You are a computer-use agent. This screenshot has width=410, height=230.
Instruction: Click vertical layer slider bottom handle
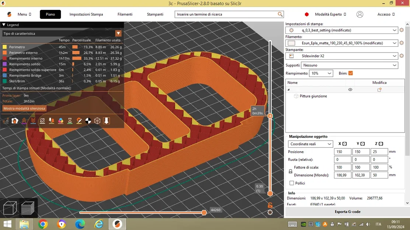click(x=270, y=194)
